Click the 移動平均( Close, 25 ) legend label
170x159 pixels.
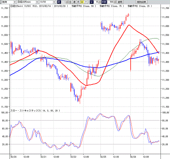click(x=140, y=6)
